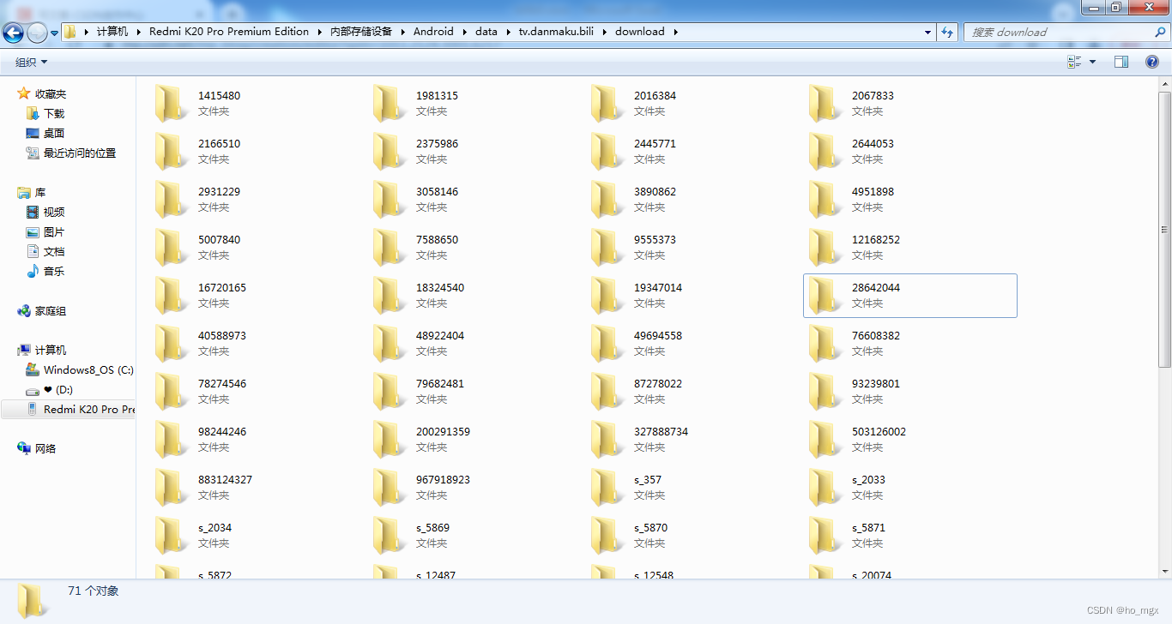The width and height of the screenshot is (1172, 624).
Task: Click the 搜索 download search field
Action: [x=1060, y=32]
